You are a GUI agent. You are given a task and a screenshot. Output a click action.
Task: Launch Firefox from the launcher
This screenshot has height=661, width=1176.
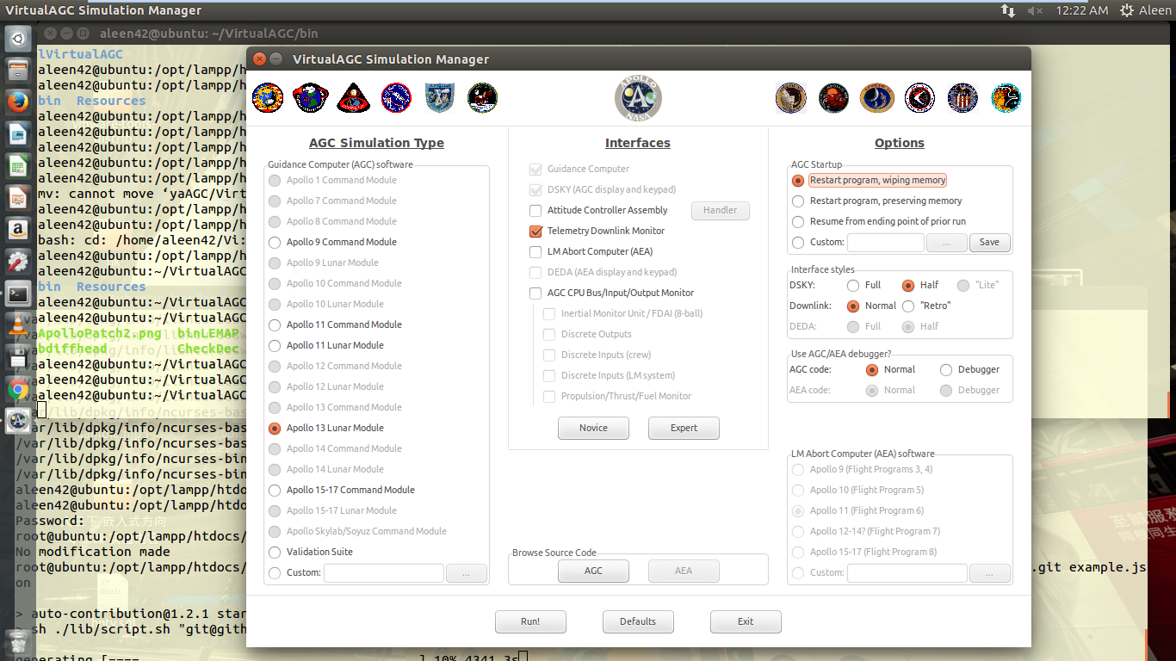pyautogui.click(x=18, y=102)
